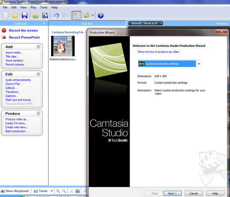Click the greyed Redo arrow icon

click(65, 15)
